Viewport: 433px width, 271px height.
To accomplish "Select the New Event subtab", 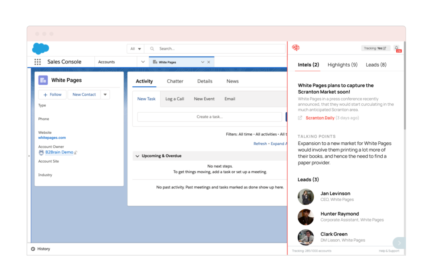I will click(204, 99).
